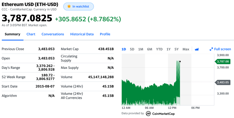Click the Full screen link

coord(223,49)
